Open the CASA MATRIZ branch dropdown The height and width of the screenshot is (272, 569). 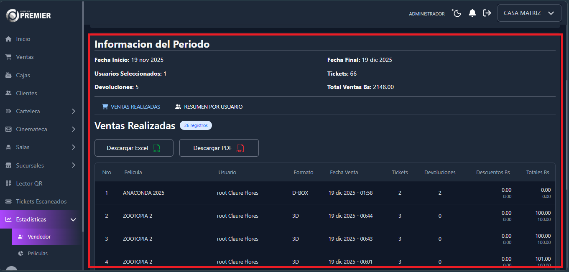[x=529, y=13]
